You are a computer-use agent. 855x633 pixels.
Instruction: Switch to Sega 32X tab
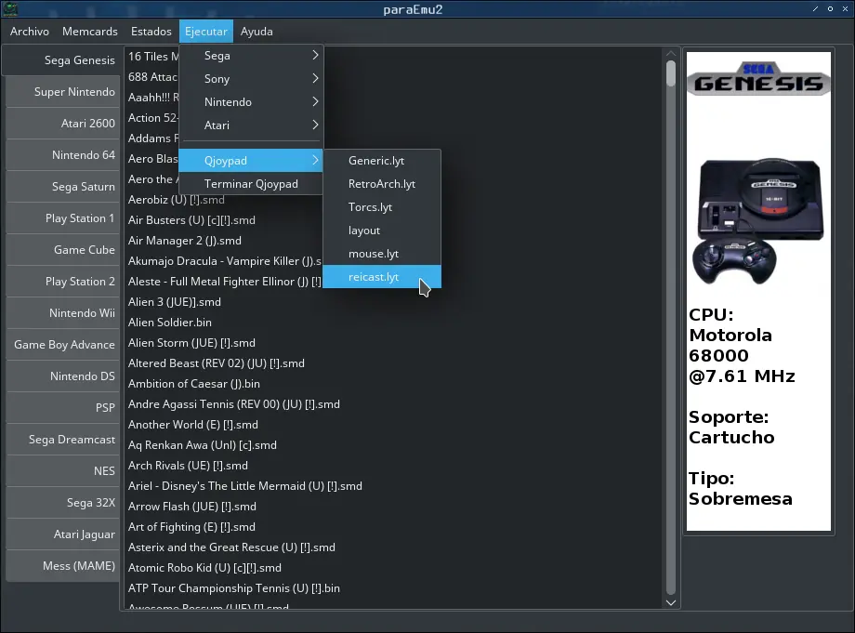63,503
